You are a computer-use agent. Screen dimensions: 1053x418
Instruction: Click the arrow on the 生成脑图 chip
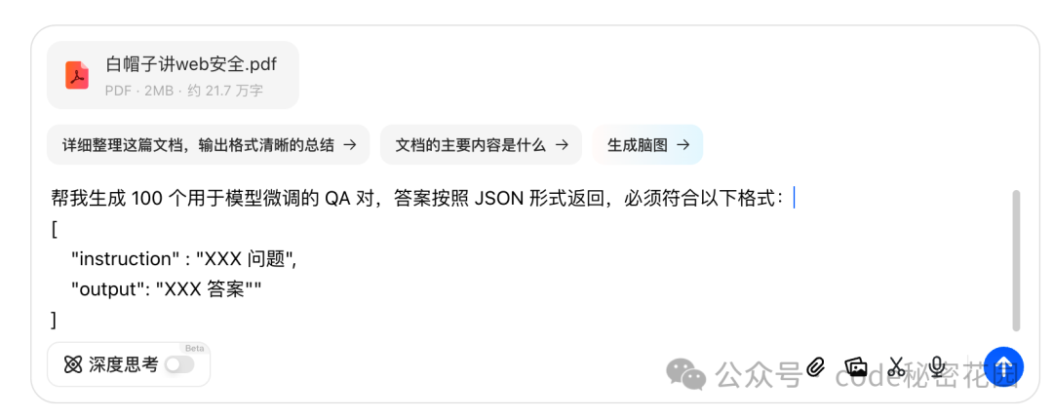point(682,145)
